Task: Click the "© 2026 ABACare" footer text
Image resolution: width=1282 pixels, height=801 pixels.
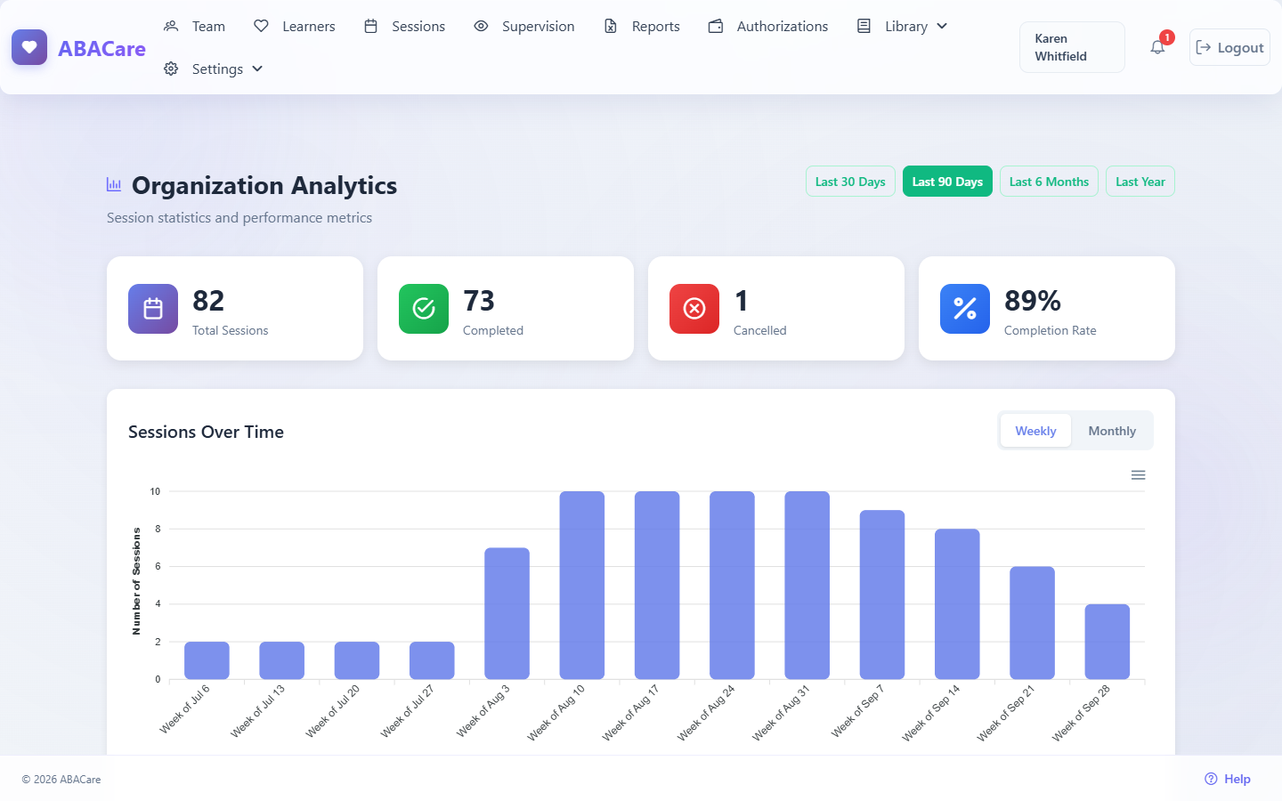Action: tap(61, 780)
